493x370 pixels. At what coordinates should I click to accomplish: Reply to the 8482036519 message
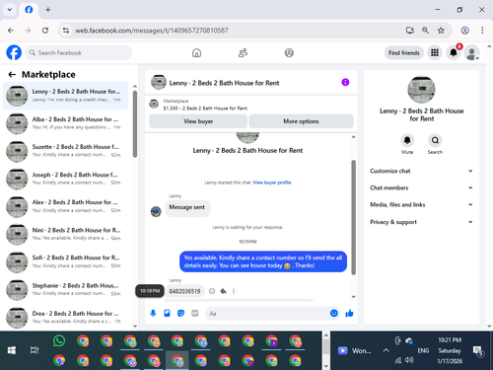point(223,291)
